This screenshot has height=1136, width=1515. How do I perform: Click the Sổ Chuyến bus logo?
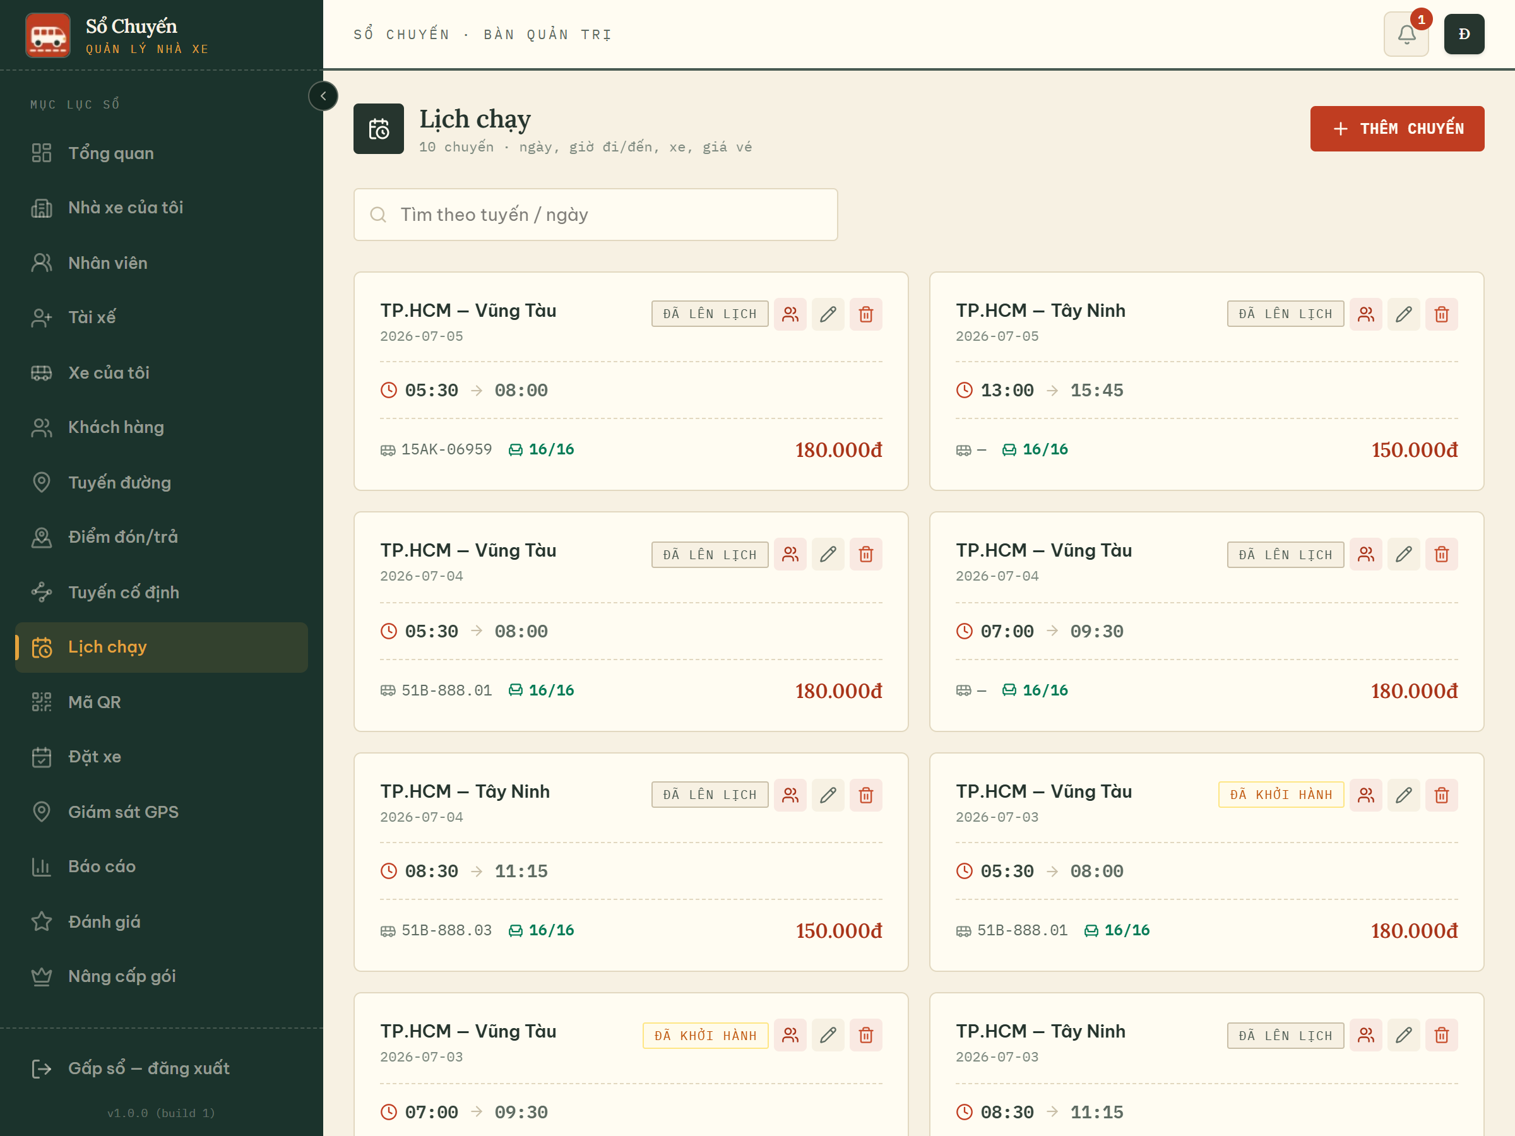48,35
